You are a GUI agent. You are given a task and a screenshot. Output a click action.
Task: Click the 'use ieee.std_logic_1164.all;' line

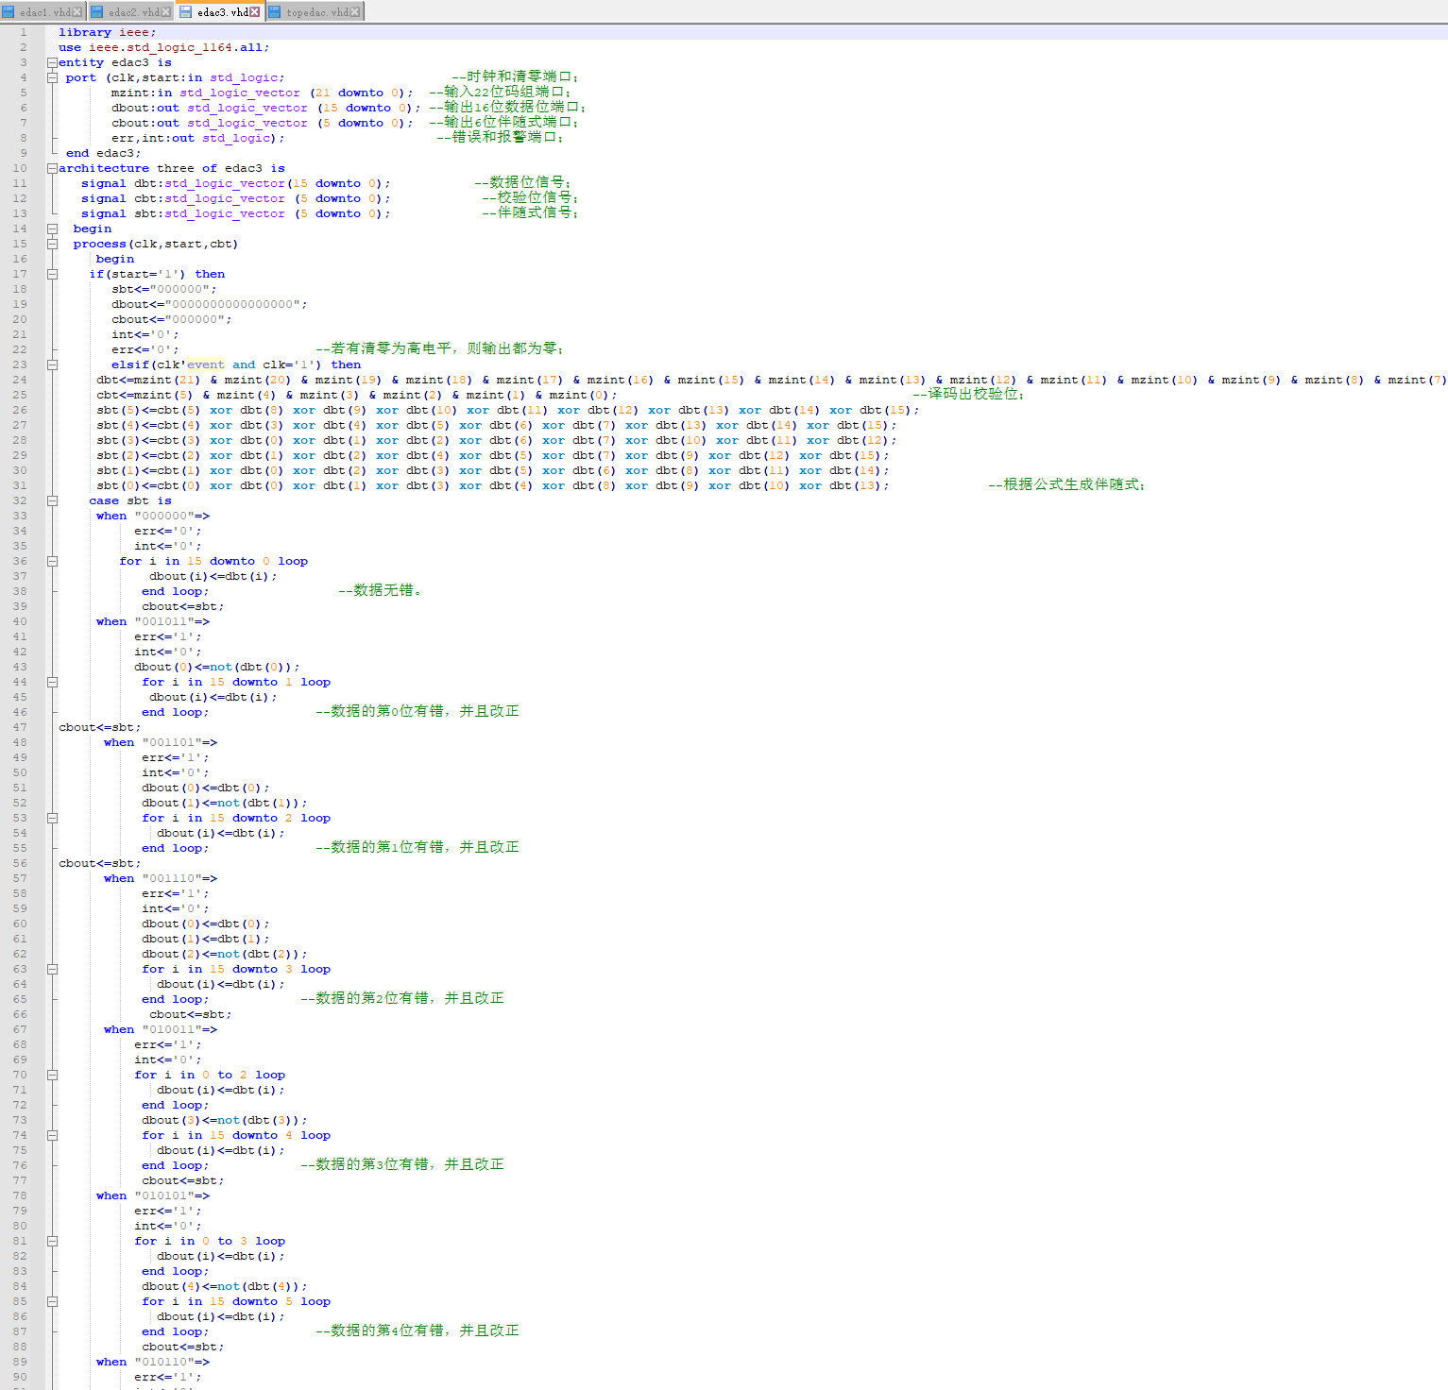click(x=163, y=47)
